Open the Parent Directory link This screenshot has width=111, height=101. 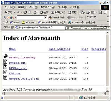(22, 58)
